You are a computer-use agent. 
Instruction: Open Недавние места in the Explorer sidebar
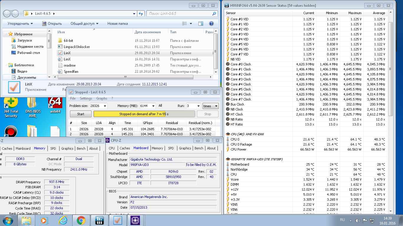coord(30,47)
